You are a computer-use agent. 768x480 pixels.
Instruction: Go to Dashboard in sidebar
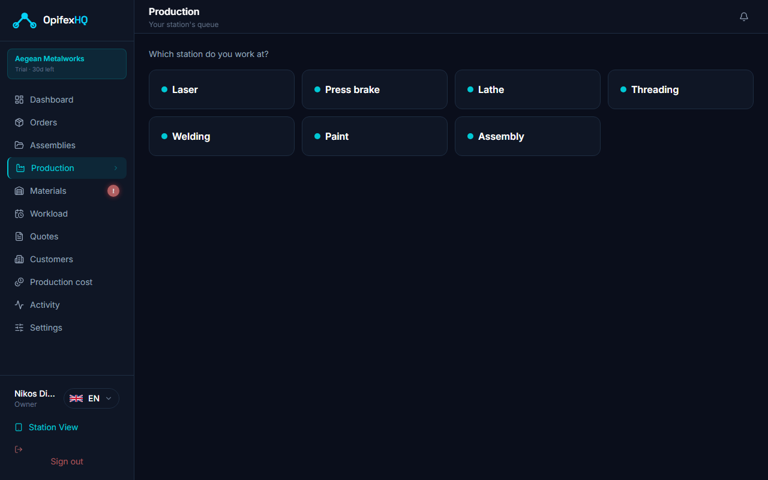coord(67,100)
